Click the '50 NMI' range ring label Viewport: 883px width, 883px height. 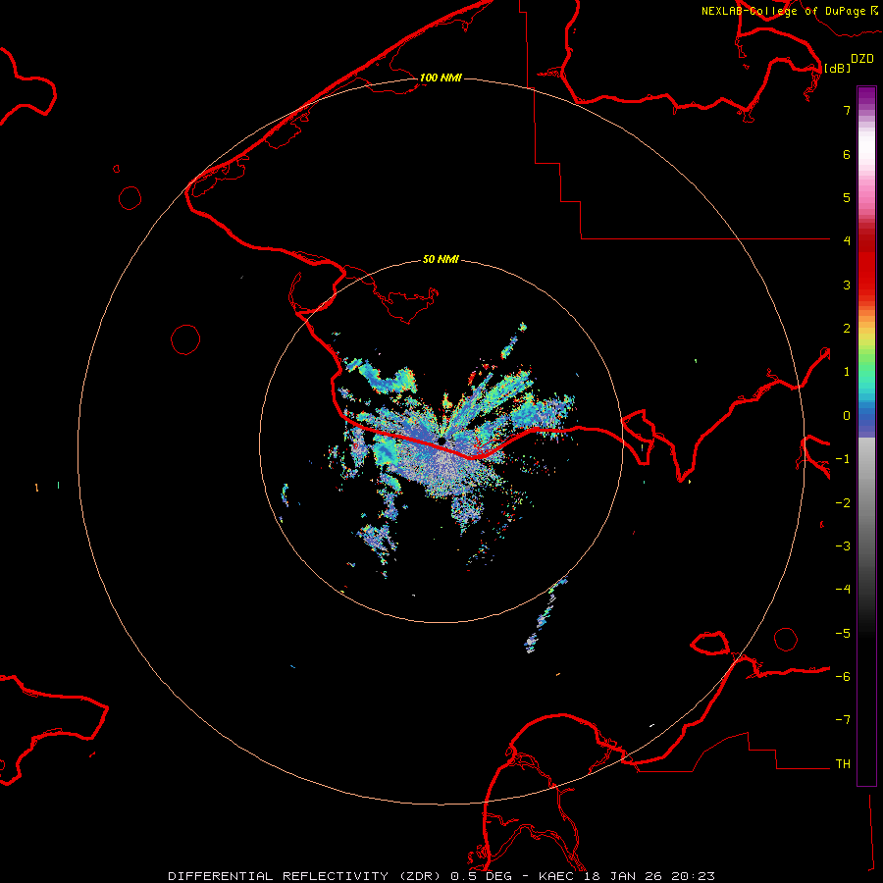pyautogui.click(x=441, y=259)
